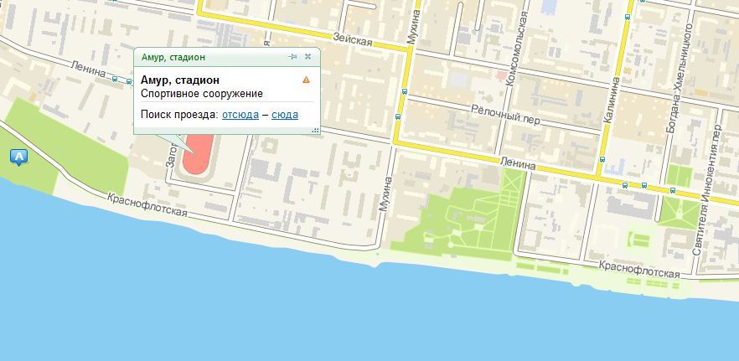Open route search via отсюда link

(x=240, y=115)
